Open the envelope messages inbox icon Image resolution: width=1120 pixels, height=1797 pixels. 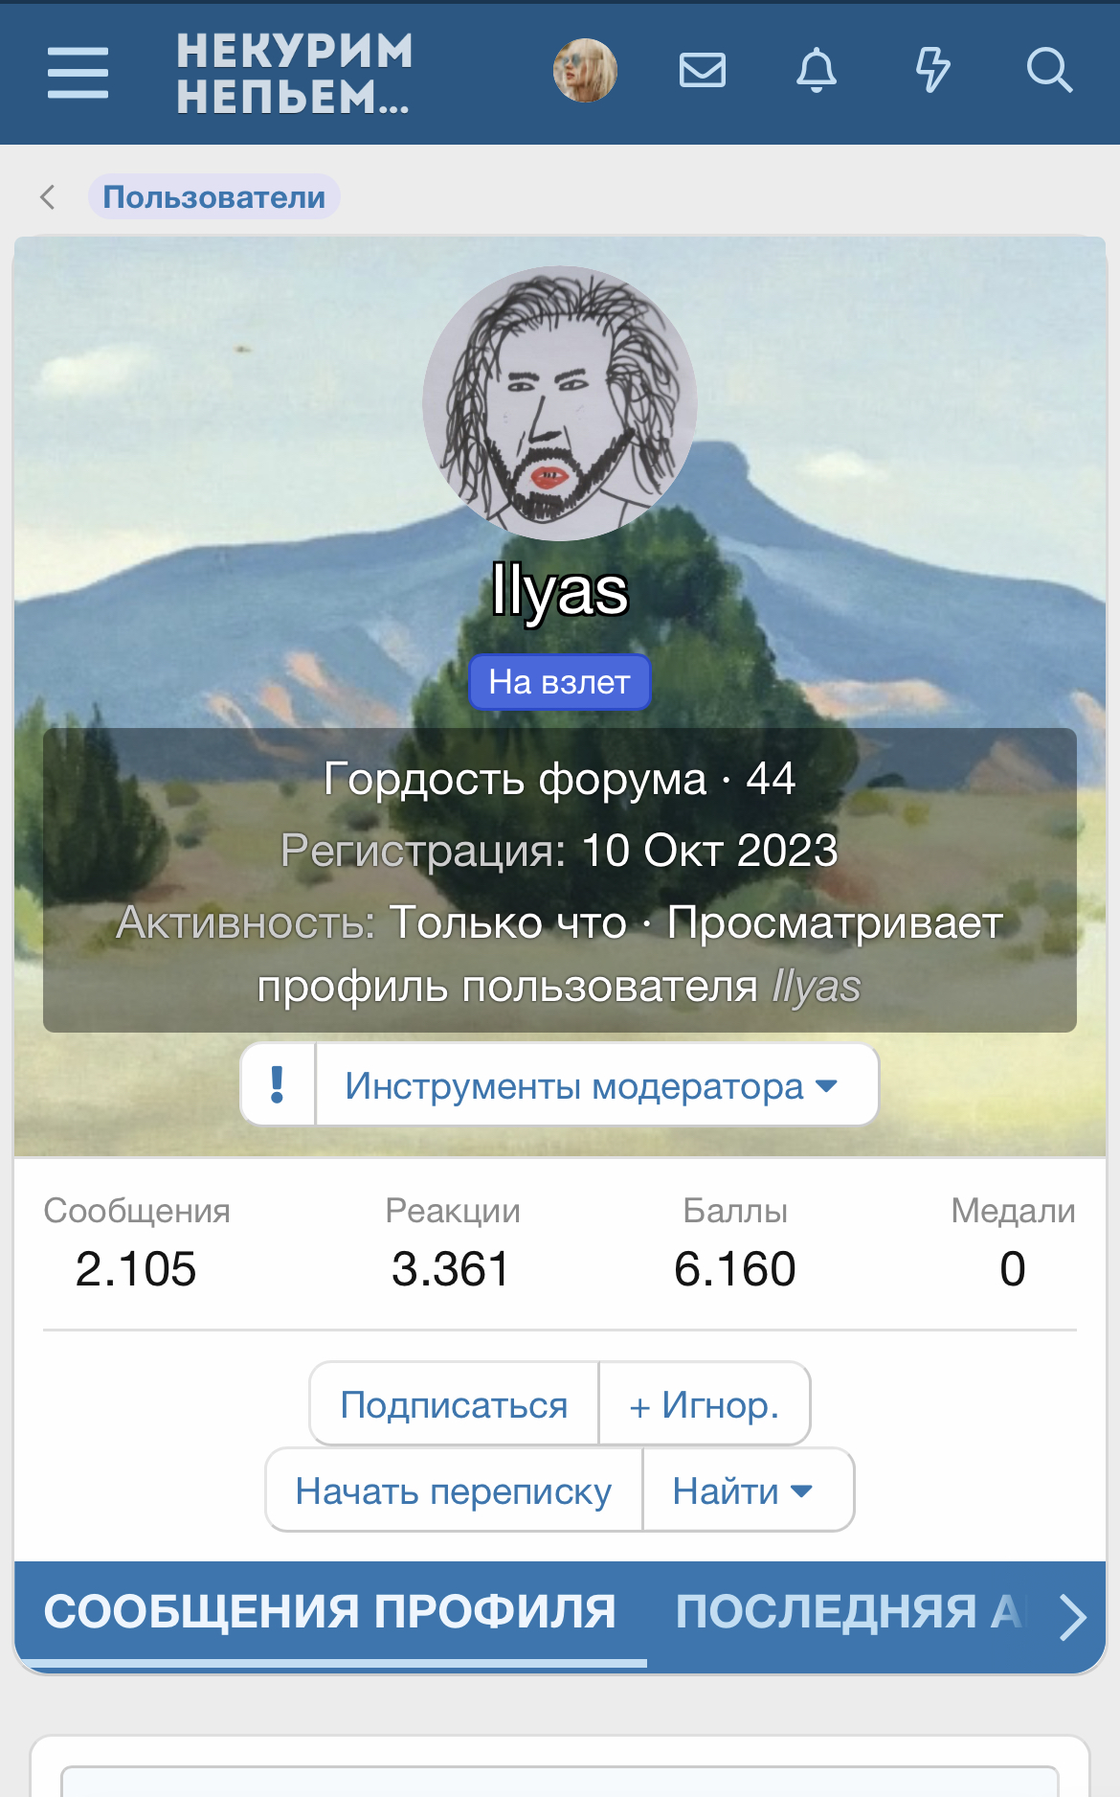point(702,71)
